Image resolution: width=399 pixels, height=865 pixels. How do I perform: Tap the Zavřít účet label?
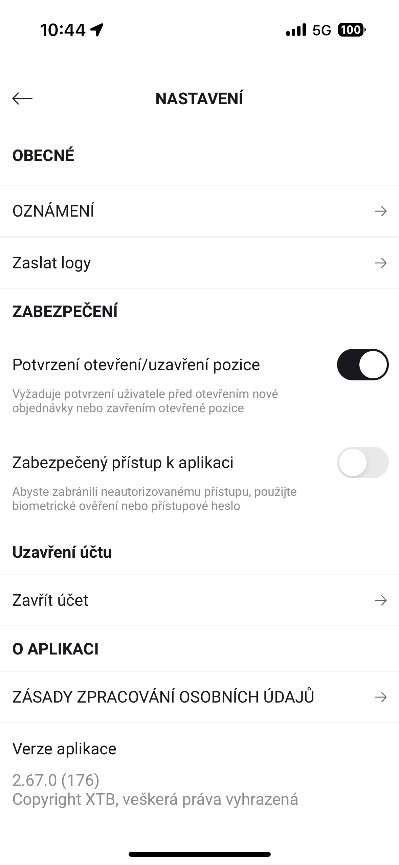(50, 600)
